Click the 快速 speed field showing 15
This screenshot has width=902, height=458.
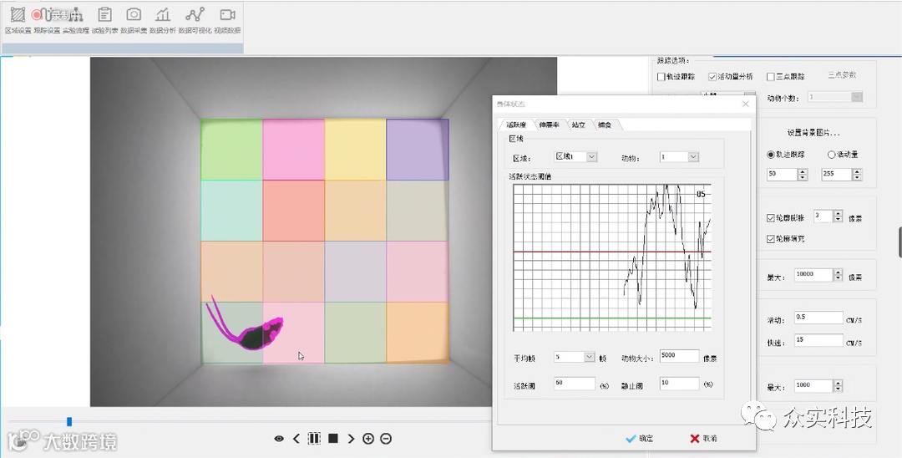tap(818, 340)
